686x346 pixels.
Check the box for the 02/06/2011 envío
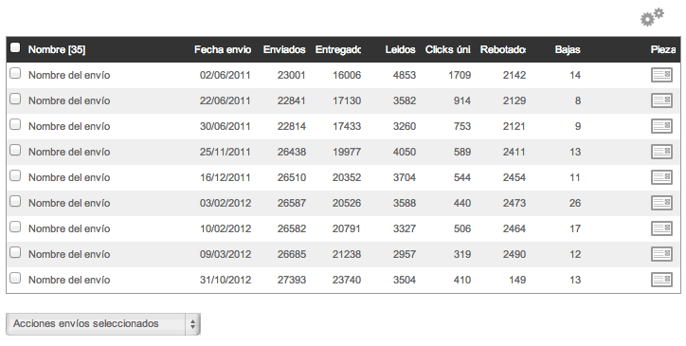[15, 73]
